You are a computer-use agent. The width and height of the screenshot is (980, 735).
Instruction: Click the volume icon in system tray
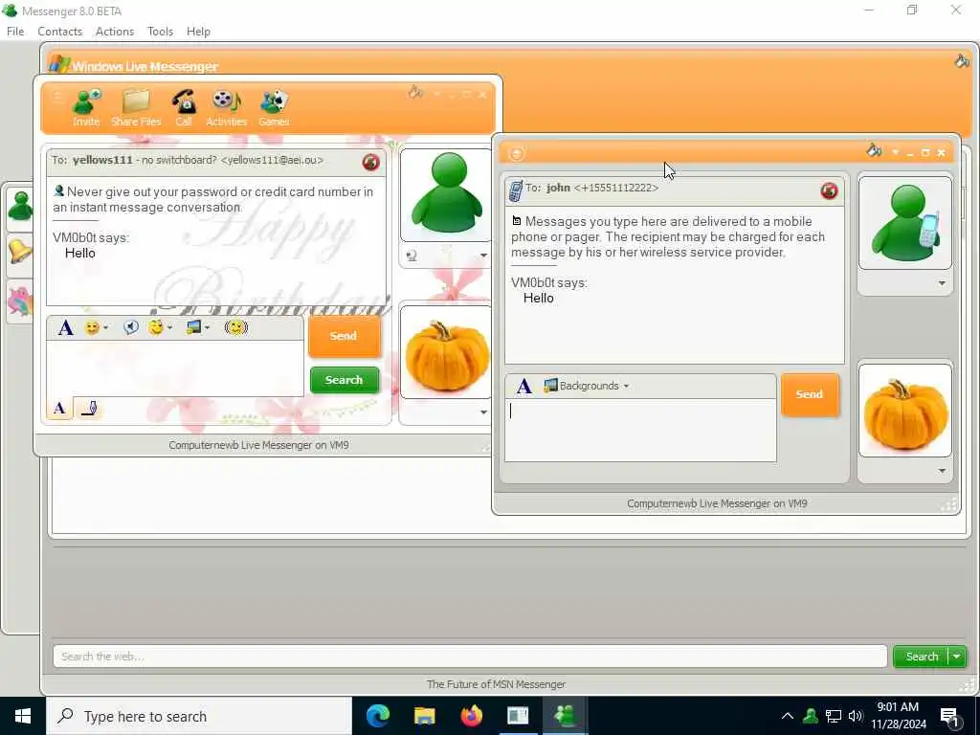[x=856, y=716]
